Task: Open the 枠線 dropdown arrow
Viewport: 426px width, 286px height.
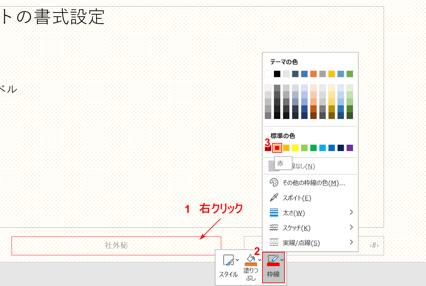Action: [x=282, y=259]
